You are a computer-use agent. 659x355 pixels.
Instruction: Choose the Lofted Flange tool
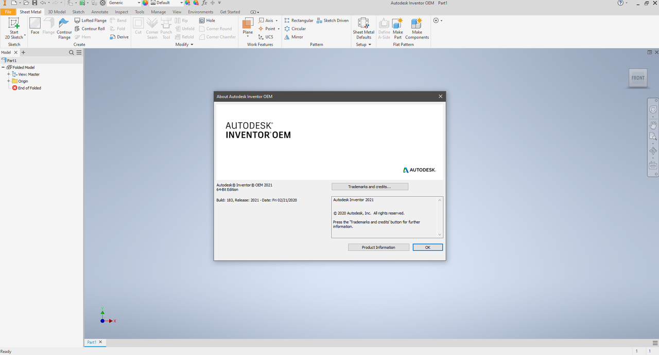91,21
